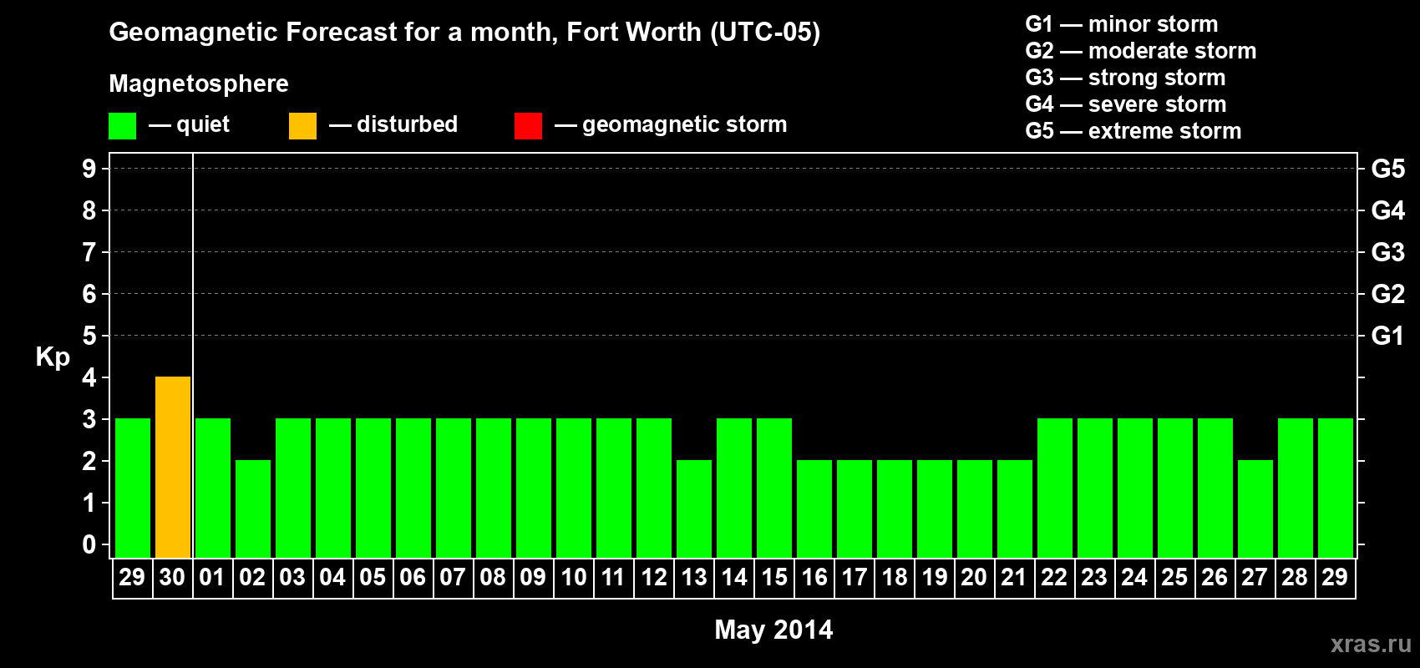Click date label 21 on the axis
Viewport: 1420px width, 668px height.
coord(1014,577)
